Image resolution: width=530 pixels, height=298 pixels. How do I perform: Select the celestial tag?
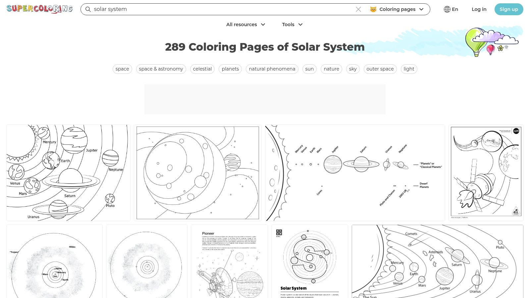coord(202,69)
